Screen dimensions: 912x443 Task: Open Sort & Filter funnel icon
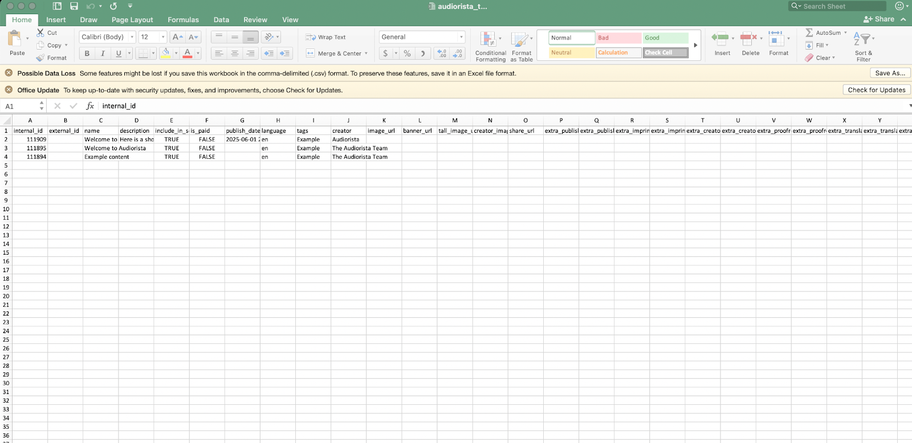[x=862, y=39]
